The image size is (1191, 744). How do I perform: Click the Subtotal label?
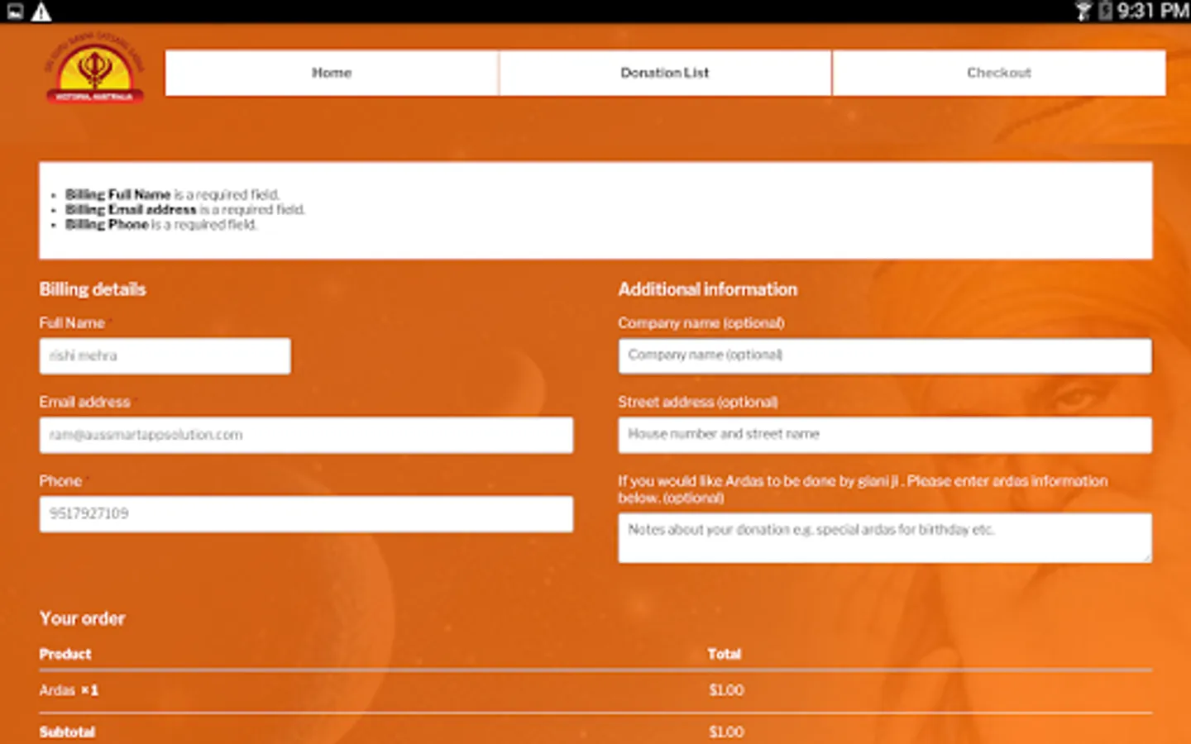tap(68, 732)
